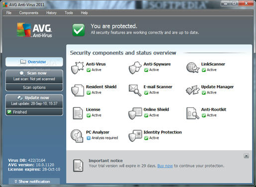Open the Anti-Virus shield component icon
The width and height of the screenshot is (256, 187).
tap(78, 68)
